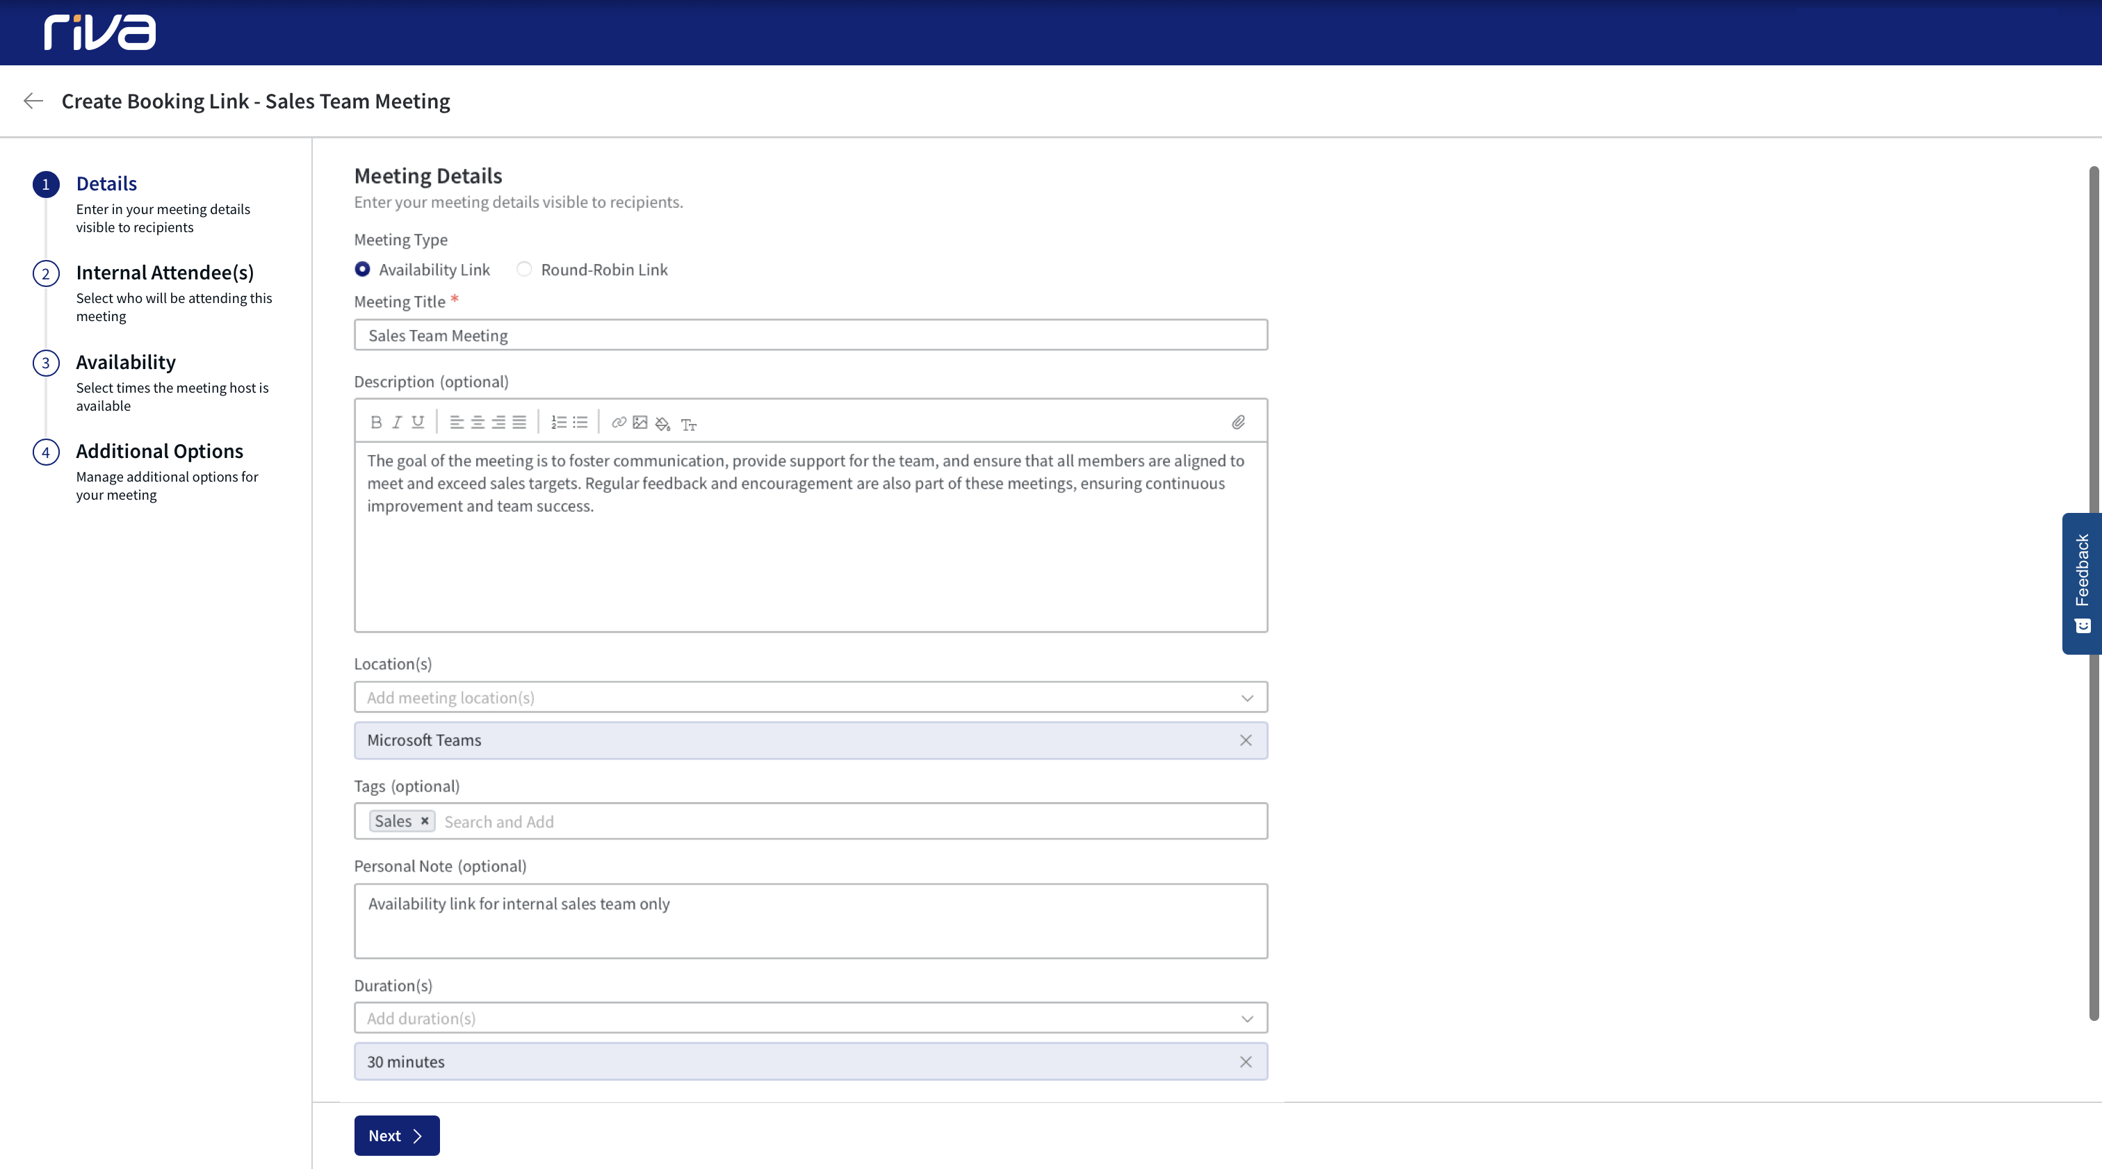Click the 30 minutes duration chip
The height and width of the screenshot is (1169, 2102).
(810, 1061)
